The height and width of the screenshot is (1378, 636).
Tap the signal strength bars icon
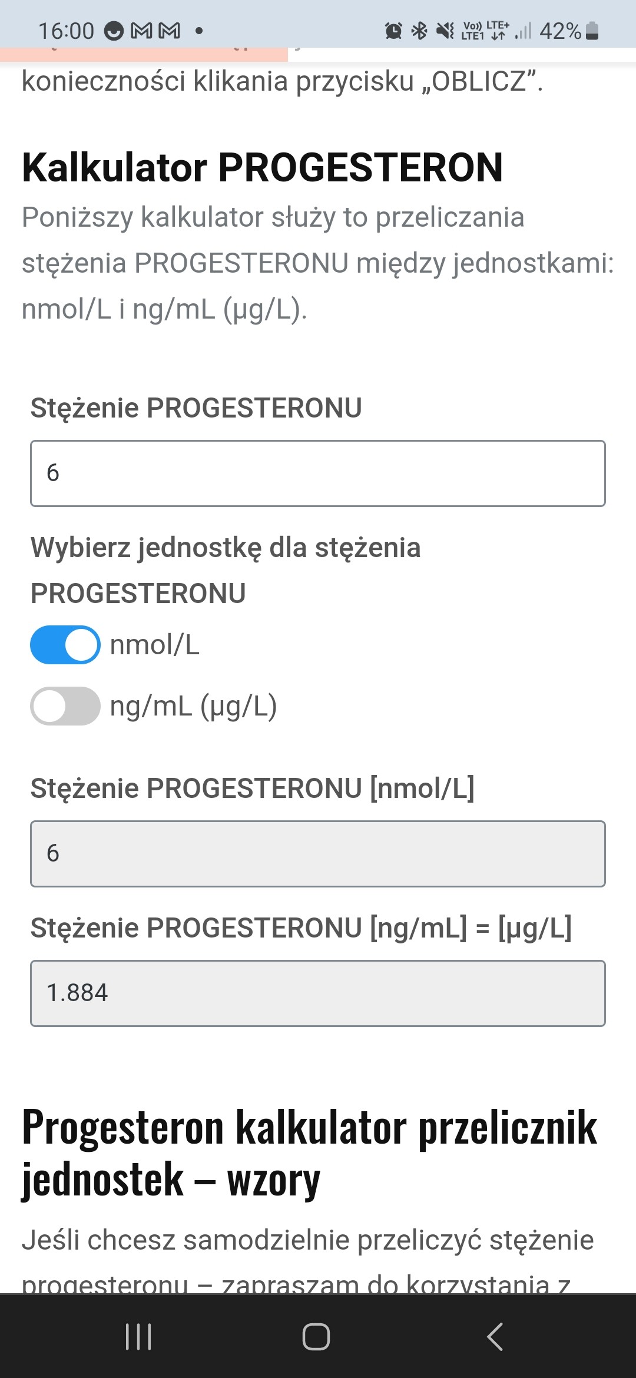523,31
